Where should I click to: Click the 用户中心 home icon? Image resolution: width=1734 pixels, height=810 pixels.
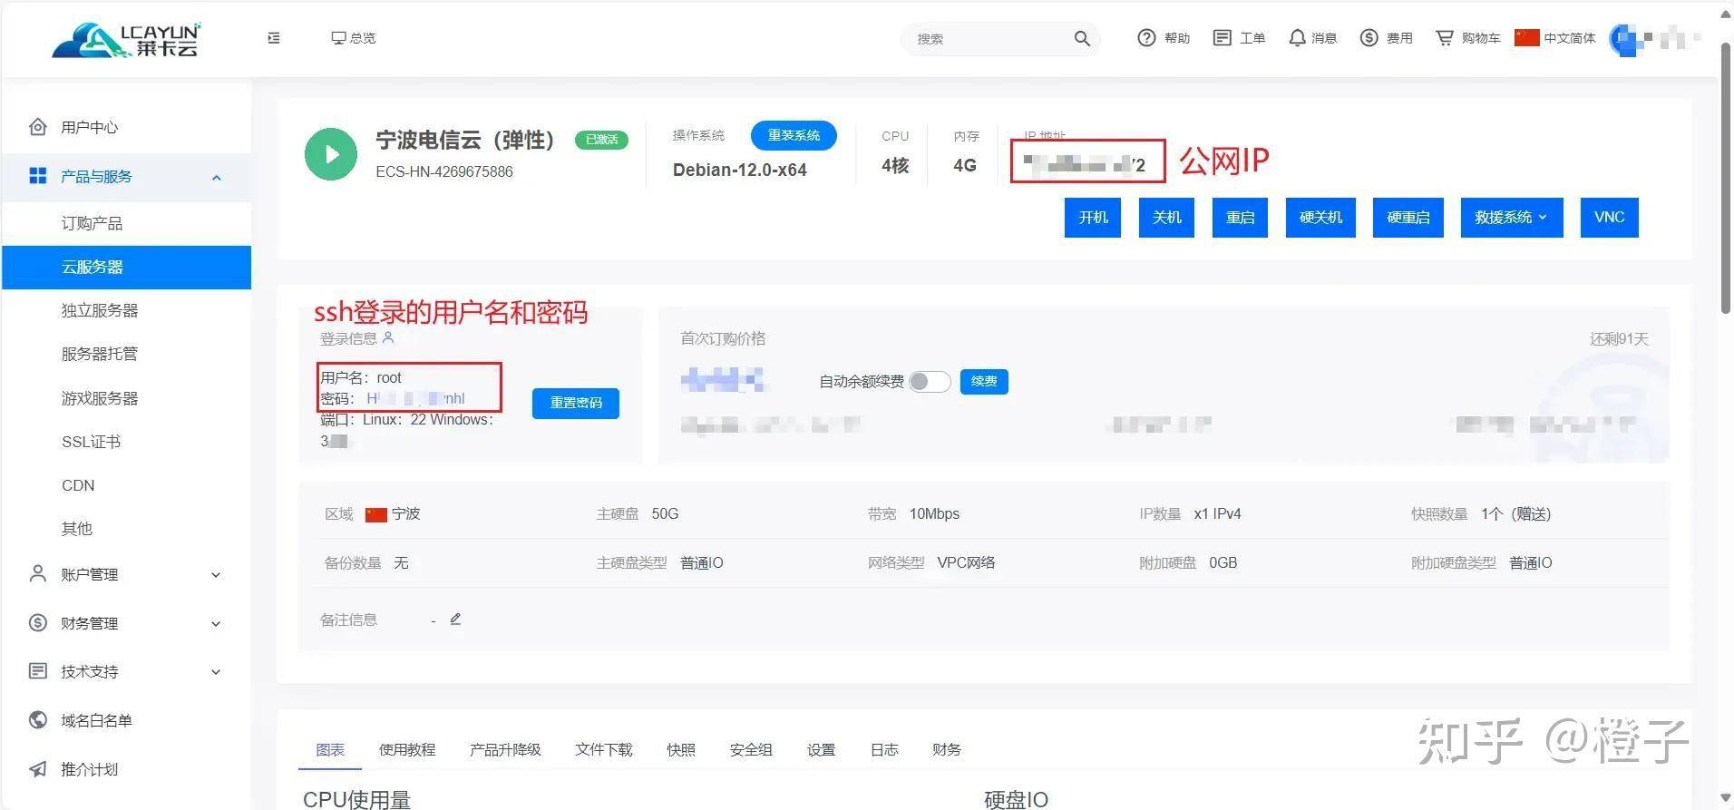(37, 126)
